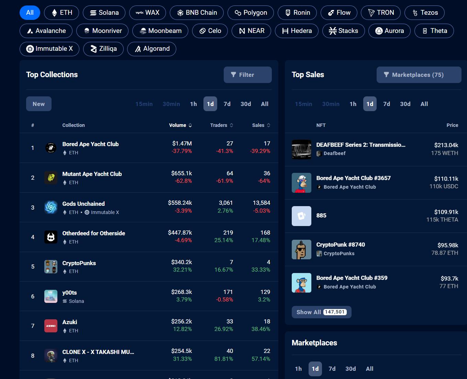
Task: Switch Top Sales to 1h timeframe
Action: 353,104
